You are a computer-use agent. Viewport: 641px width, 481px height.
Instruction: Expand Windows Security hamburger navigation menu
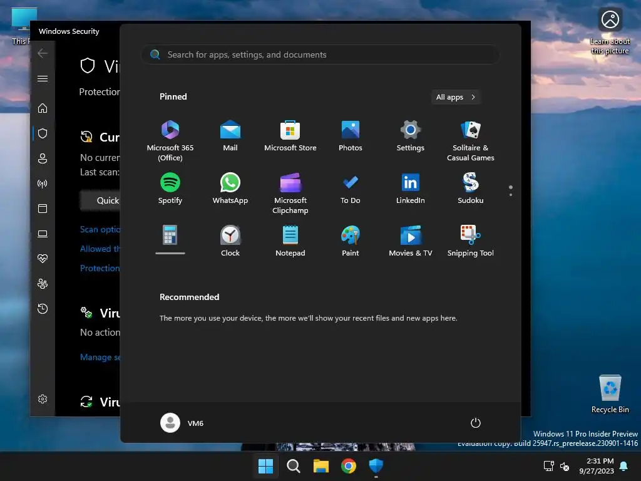tap(43, 78)
